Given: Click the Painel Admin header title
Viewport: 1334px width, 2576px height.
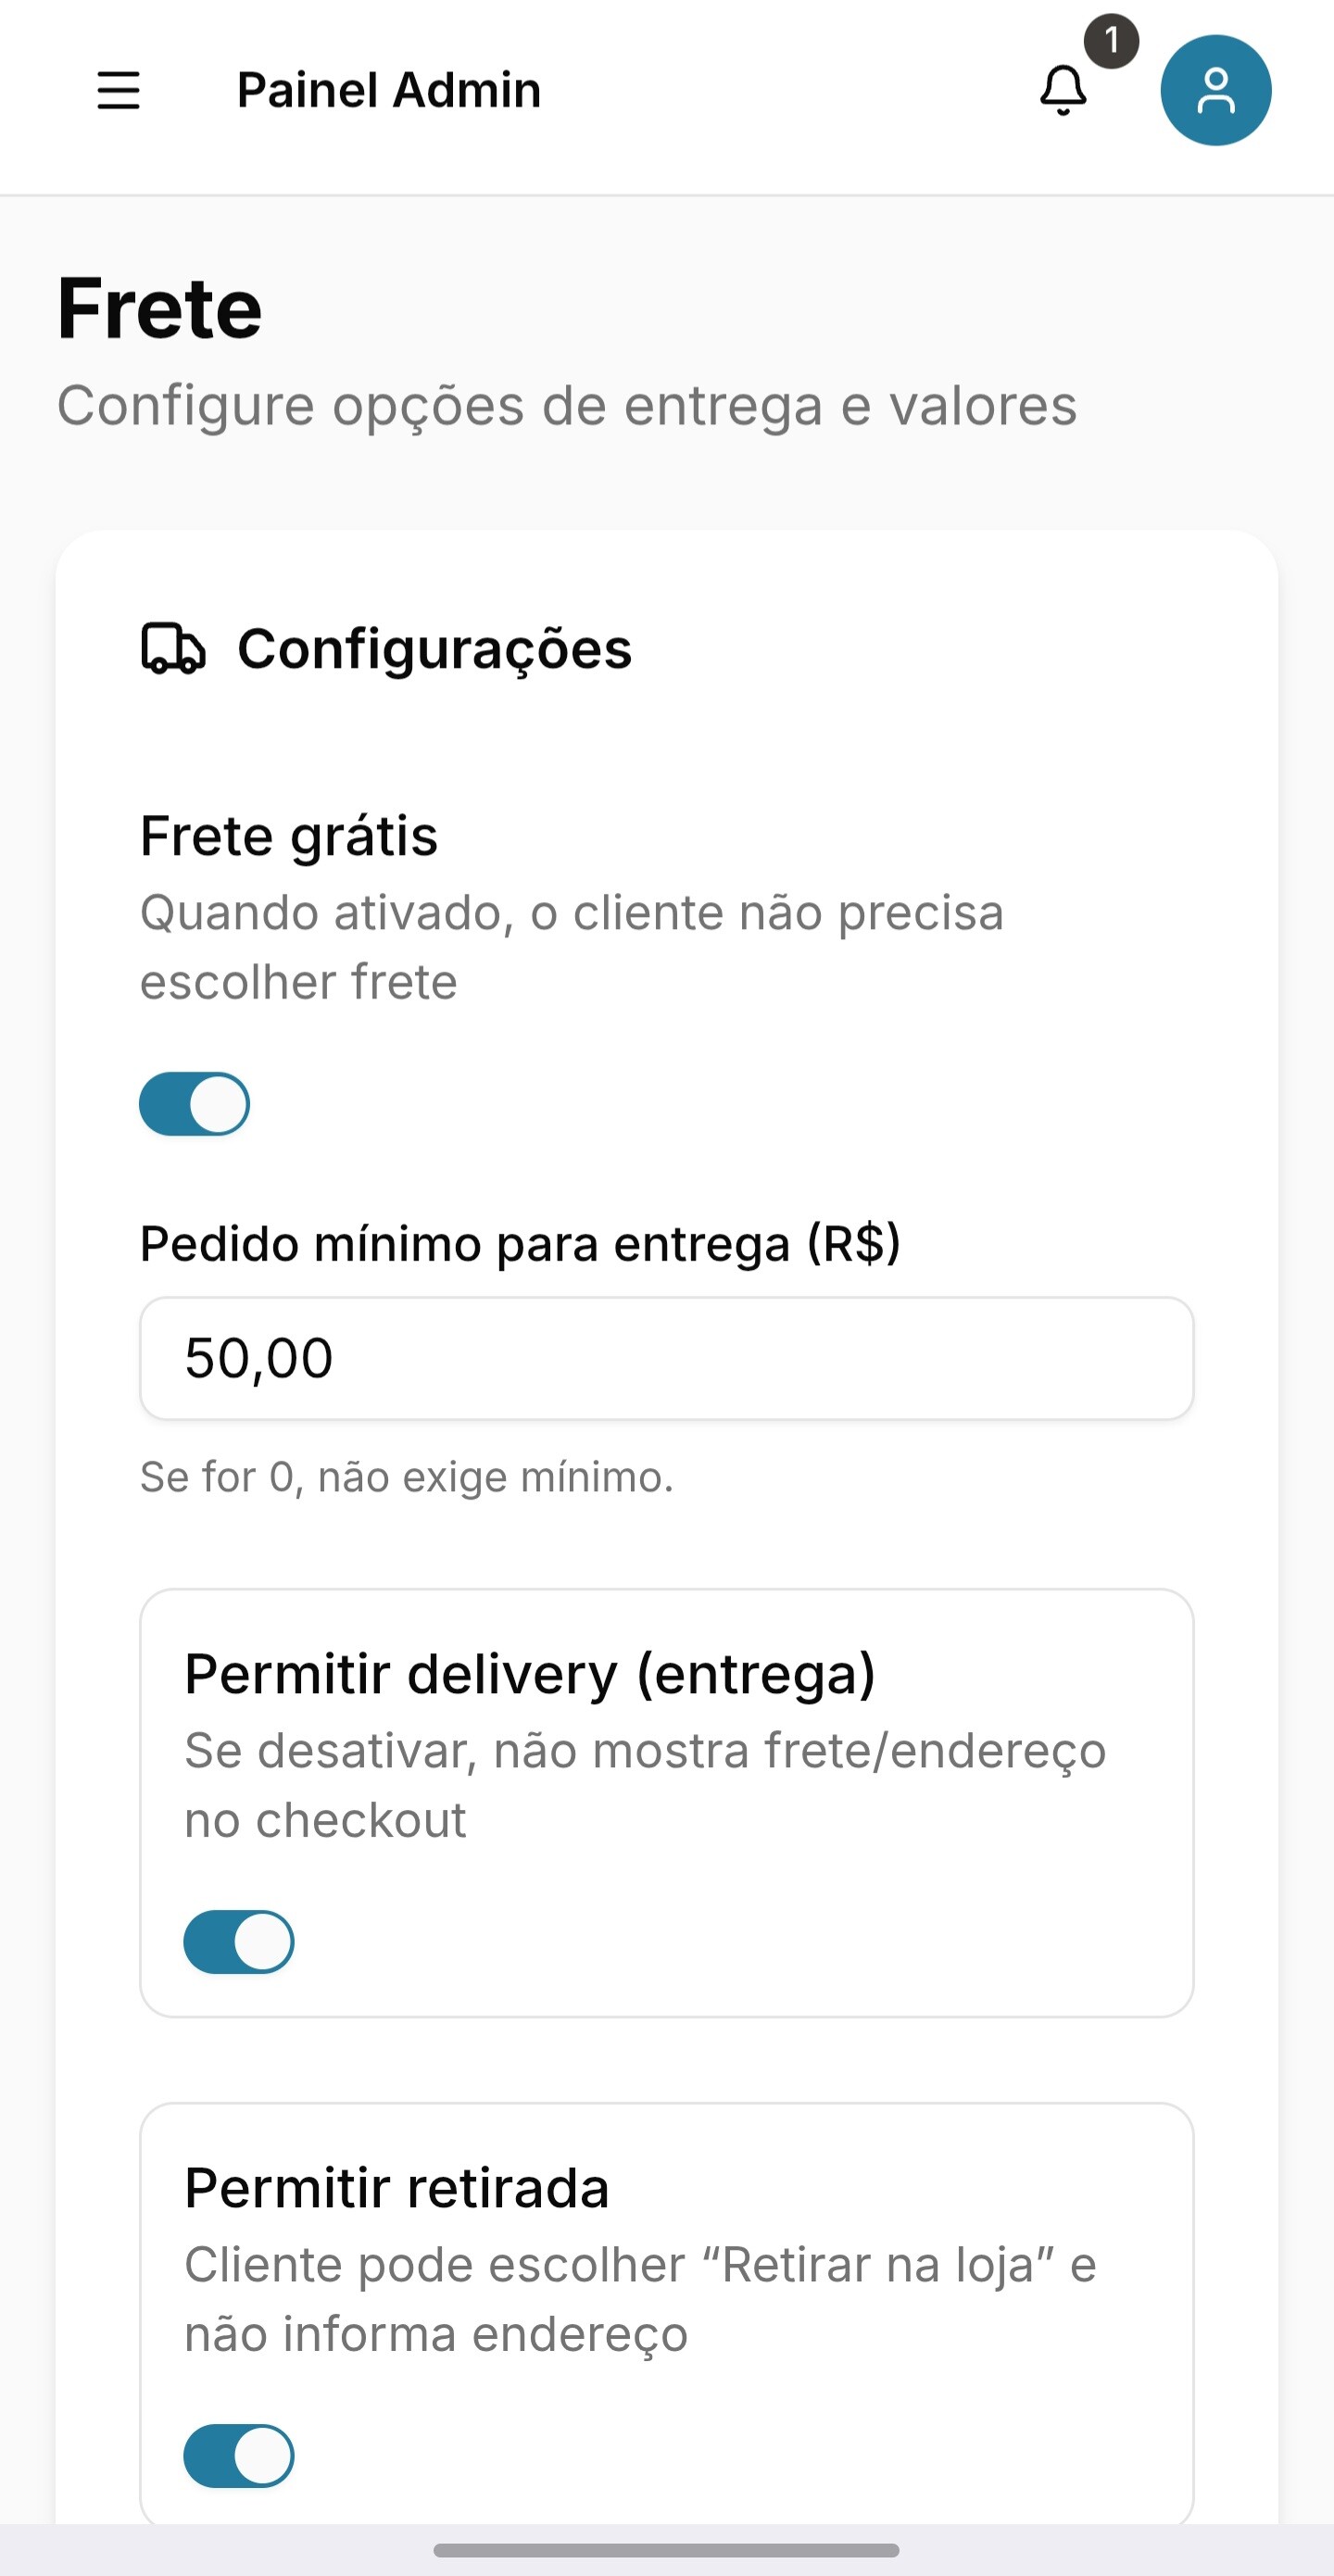Looking at the screenshot, I should pyautogui.click(x=389, y=90).
